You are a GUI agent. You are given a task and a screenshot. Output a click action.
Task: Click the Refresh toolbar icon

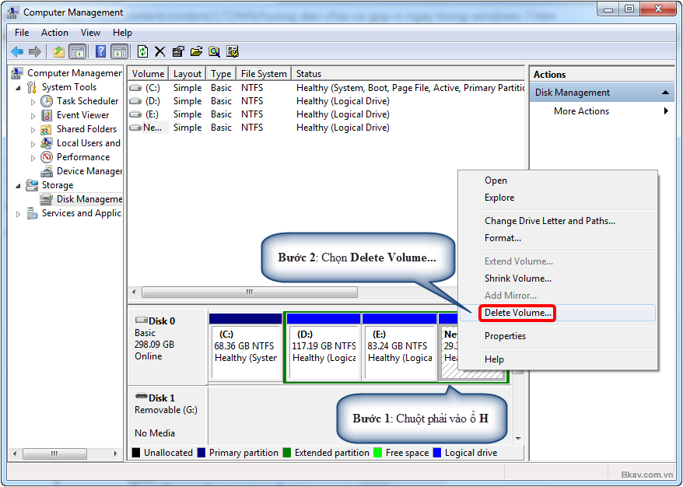point(143,51)
